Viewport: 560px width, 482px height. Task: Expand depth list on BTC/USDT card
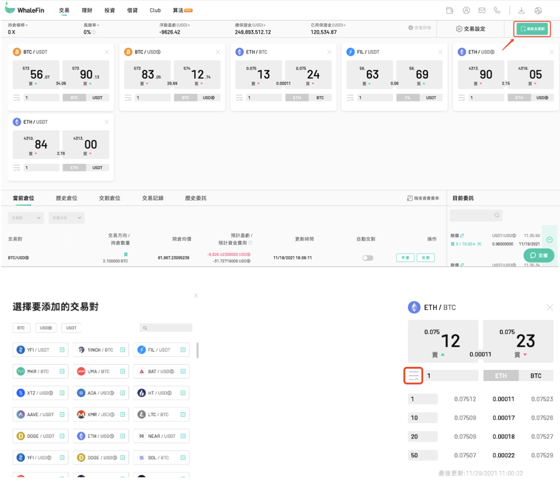tap(17, 97)
